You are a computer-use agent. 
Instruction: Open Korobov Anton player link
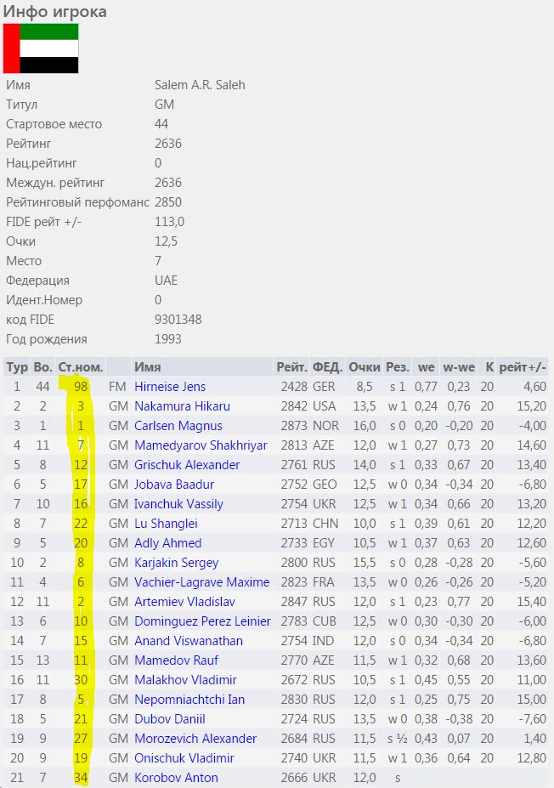(176, 778)
